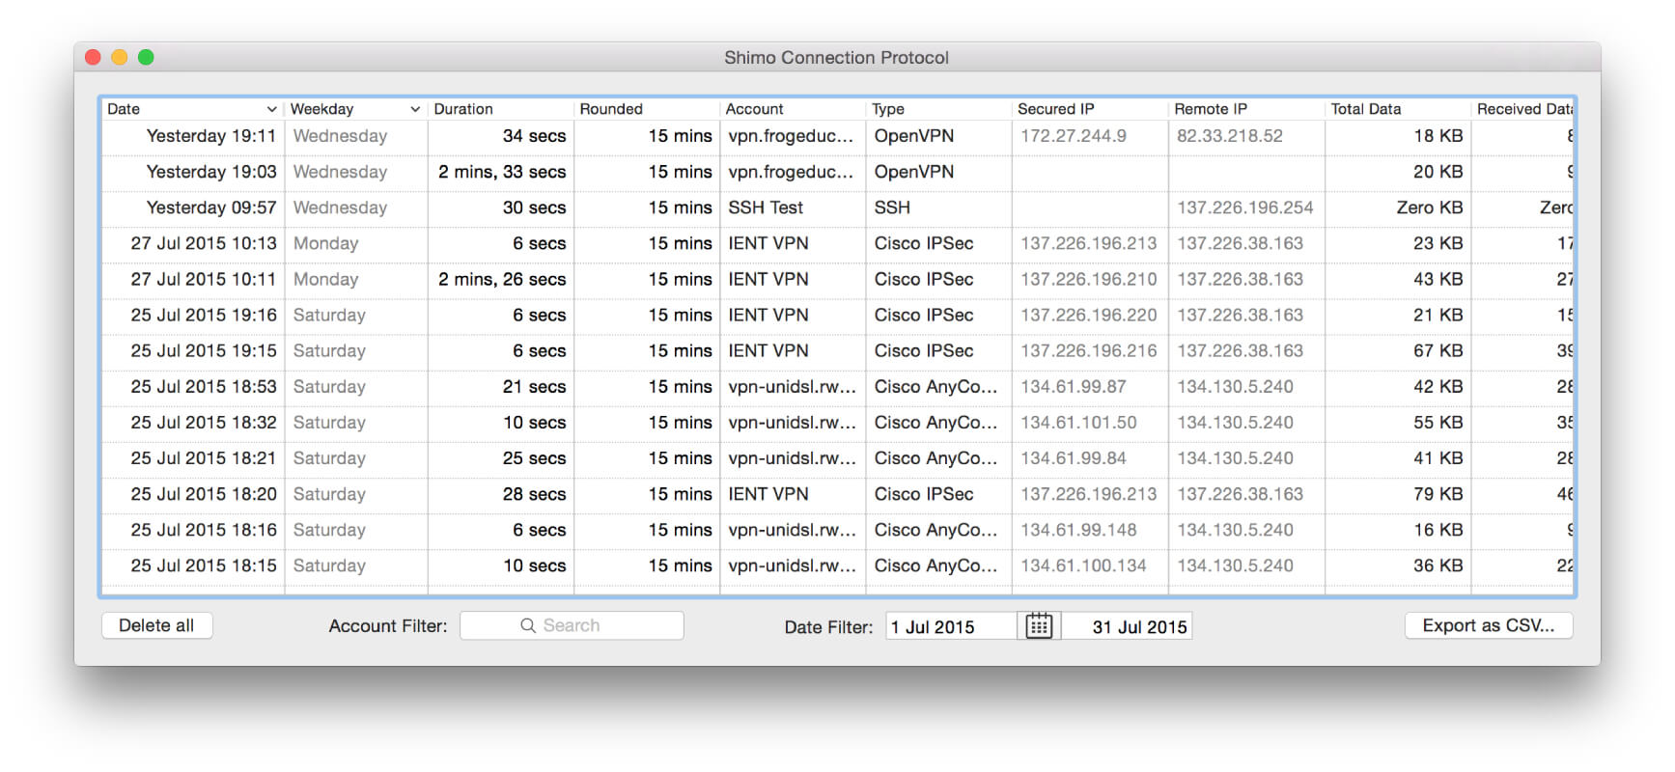Click the 67 KB total data cell
The width and height of the screenshot is (1675, 772).
1438,350
